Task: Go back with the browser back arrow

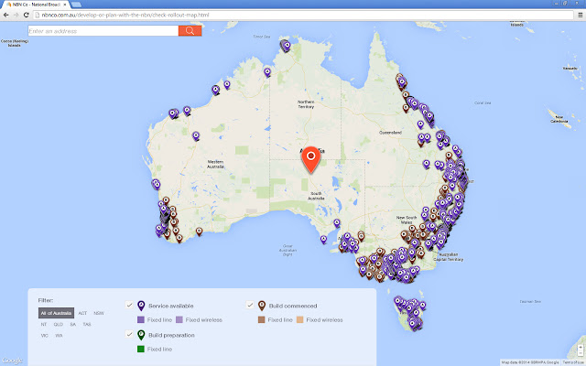Action: point(6,15)
